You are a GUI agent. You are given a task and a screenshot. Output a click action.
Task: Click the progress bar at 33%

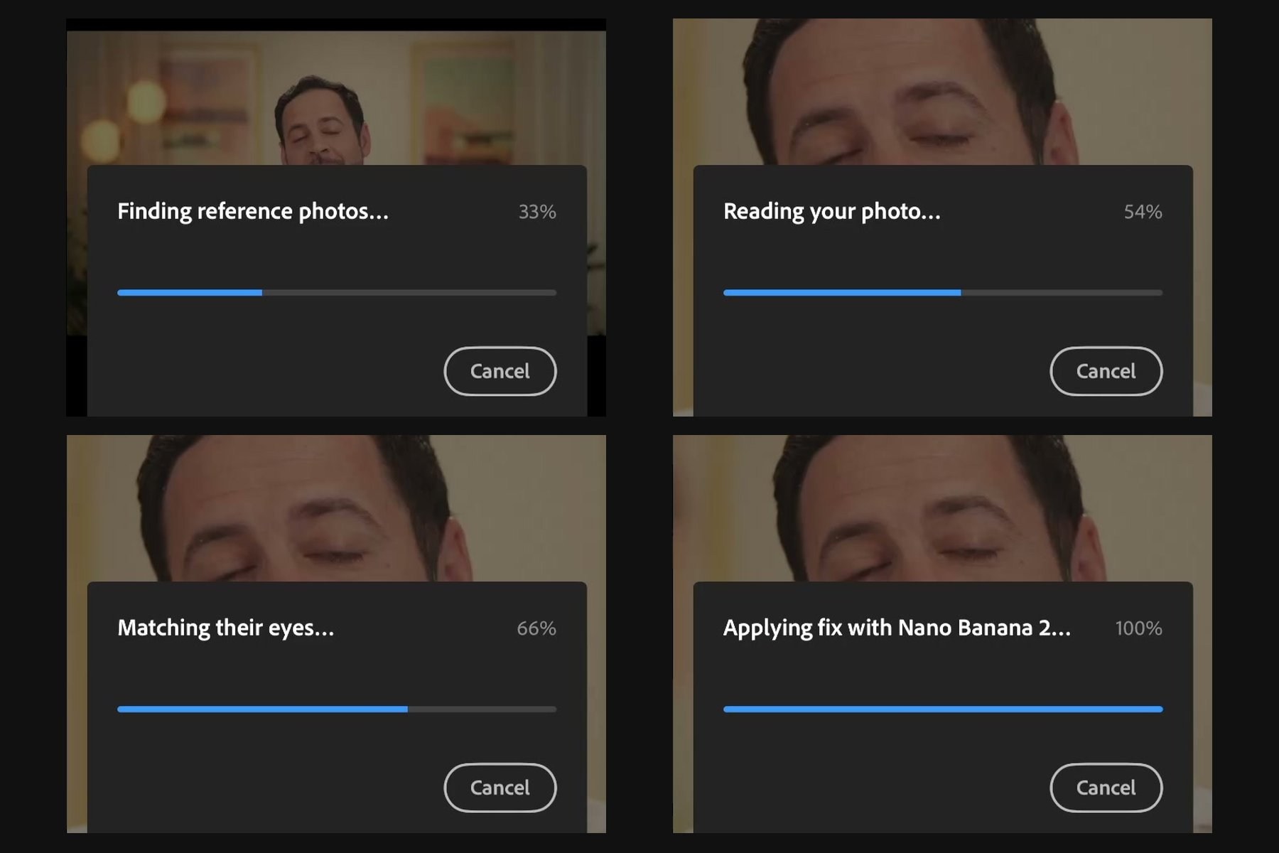pyautogui.click(x=337, y=293)
